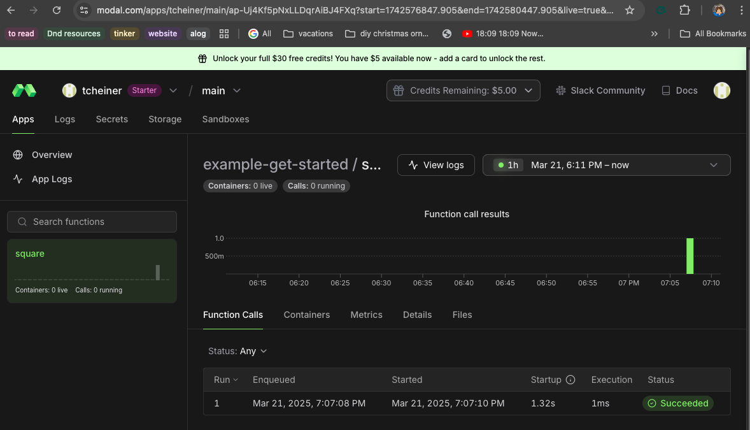The height and width of the screenshot is (430, 750).
Task: Select the square function card
Action: [92, 271]
